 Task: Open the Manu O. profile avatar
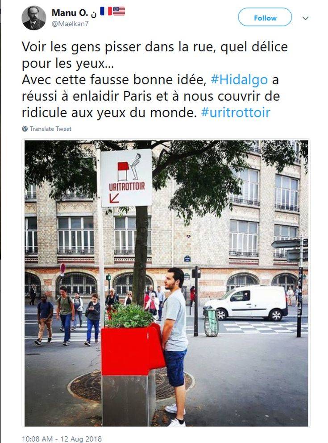click(x=34, y=18)
